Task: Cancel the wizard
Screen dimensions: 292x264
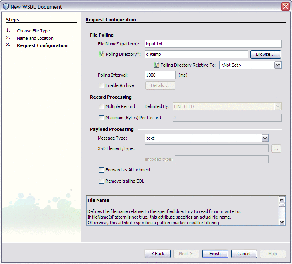Action: click(x=244, y=254)
